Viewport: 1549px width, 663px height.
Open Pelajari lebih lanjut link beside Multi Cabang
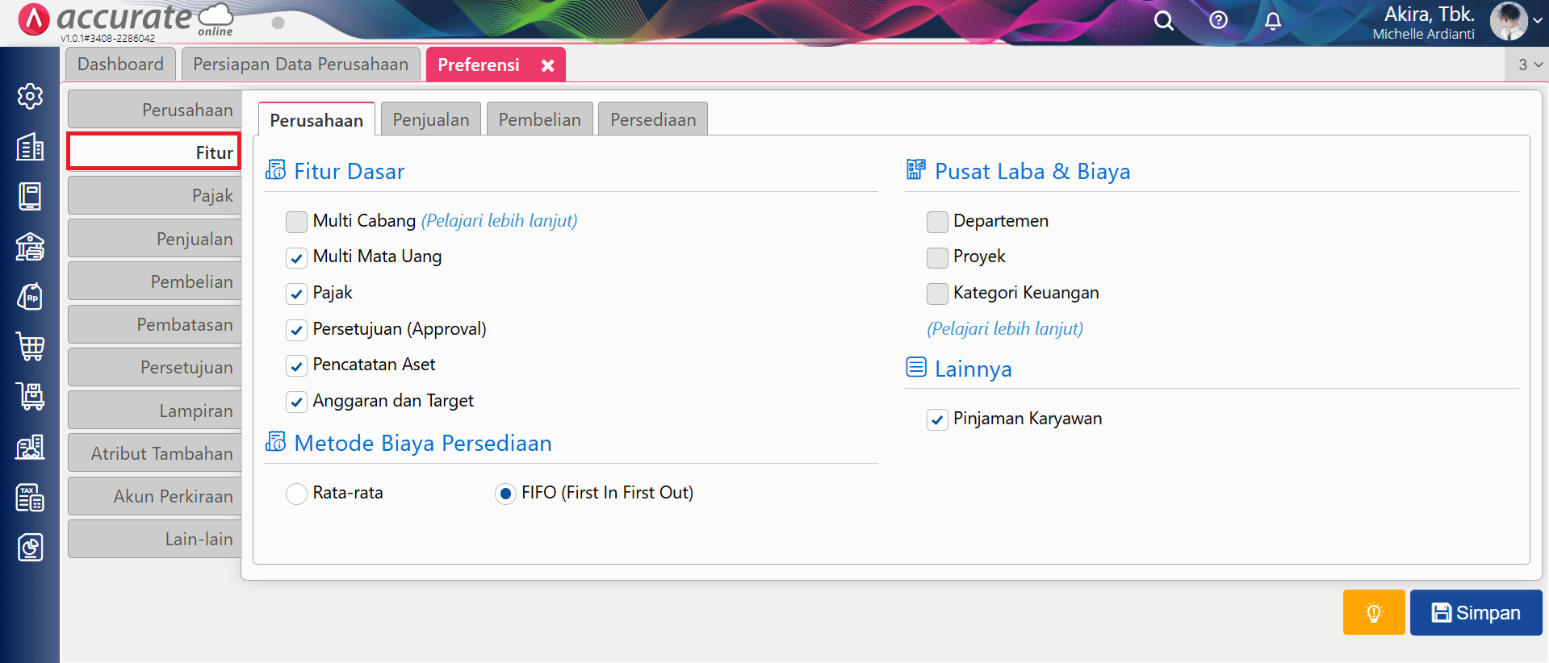click(499, 221)
